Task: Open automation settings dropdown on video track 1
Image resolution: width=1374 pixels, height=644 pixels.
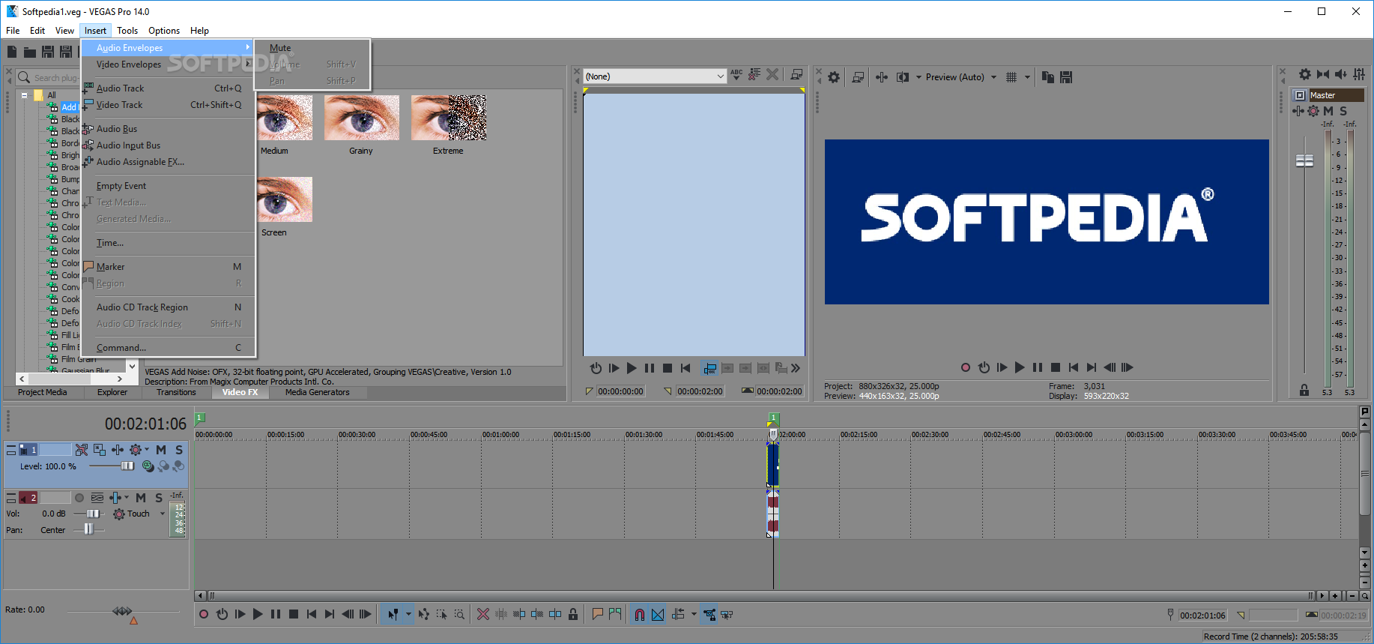Action: pos(147,450)
